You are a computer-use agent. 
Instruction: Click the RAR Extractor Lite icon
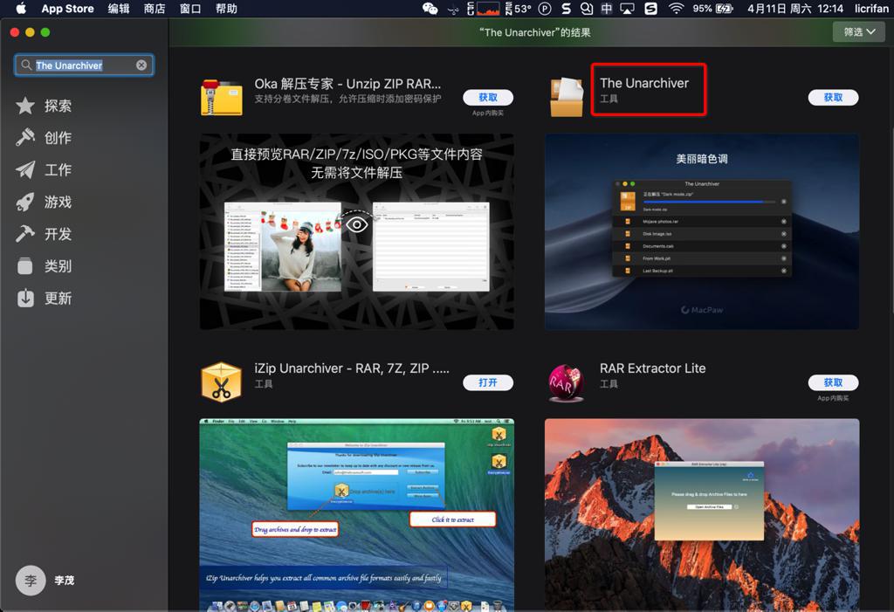[x=566, y=382]
